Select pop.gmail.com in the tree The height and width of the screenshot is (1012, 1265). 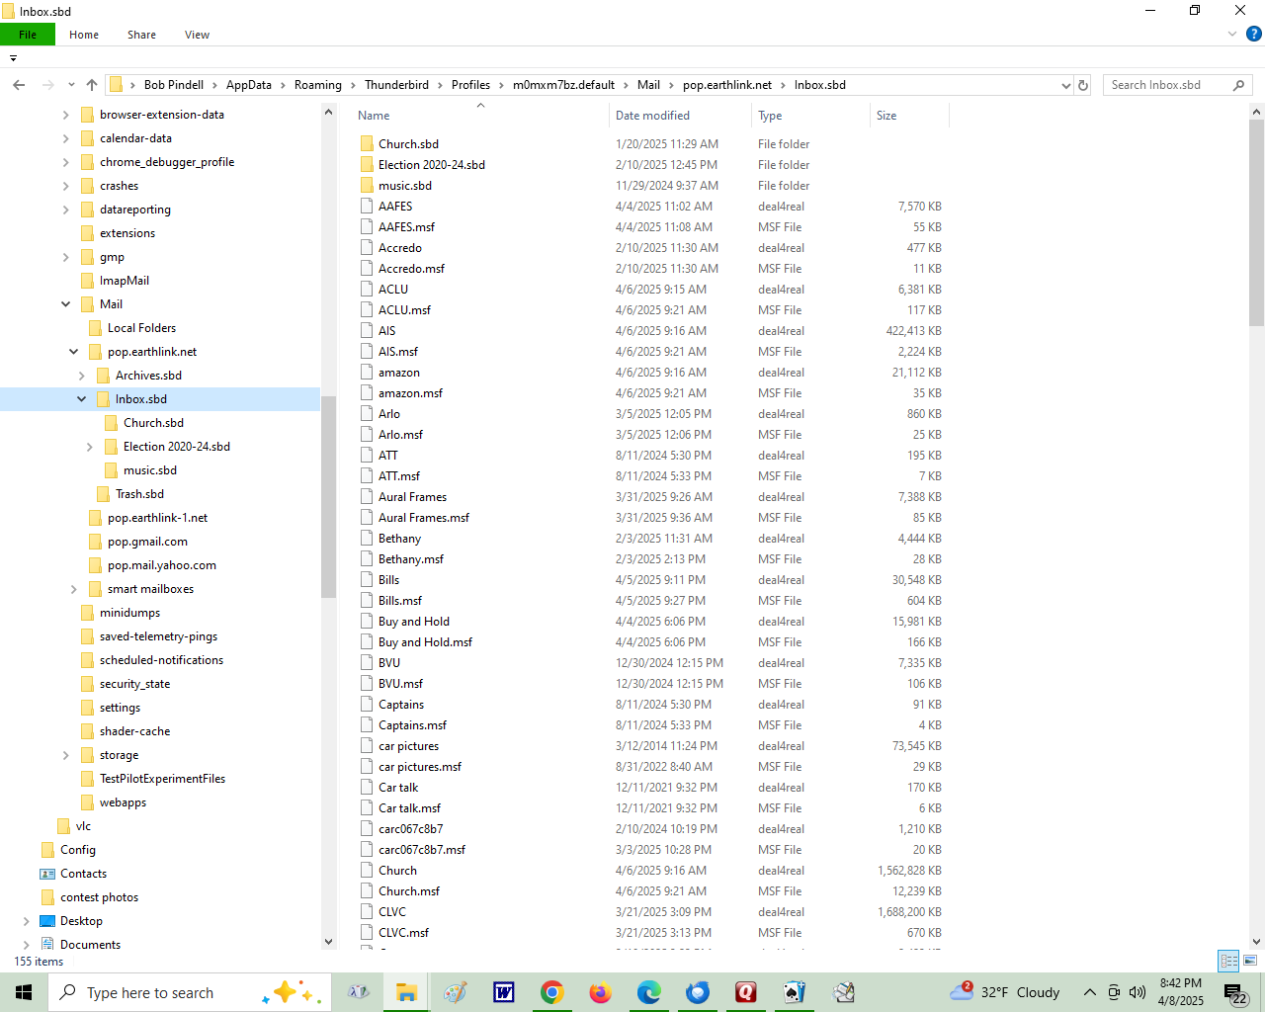pos(147,542)
